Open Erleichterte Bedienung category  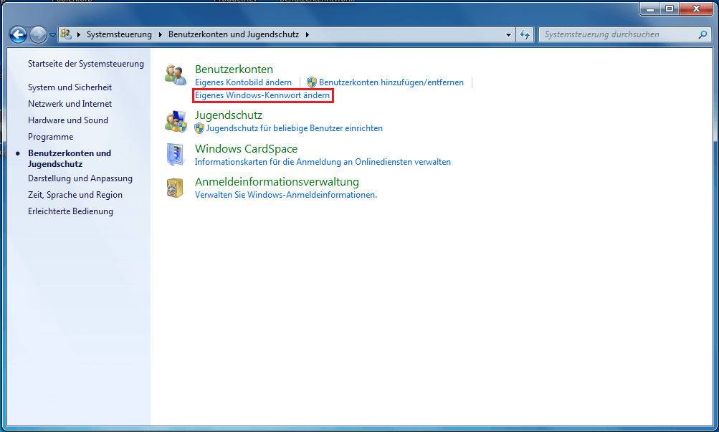pos(70,211)
